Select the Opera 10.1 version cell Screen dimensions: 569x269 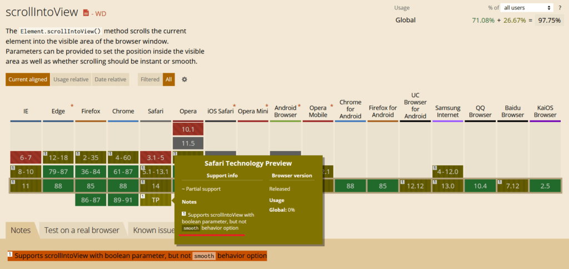pyautogui.click(x=188, y=129)
